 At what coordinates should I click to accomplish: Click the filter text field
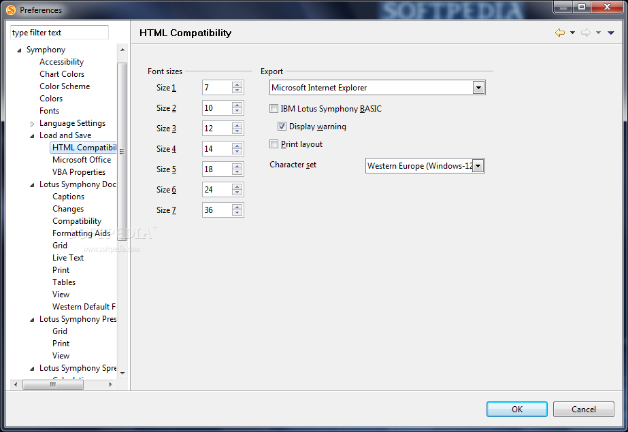[59, 33]
